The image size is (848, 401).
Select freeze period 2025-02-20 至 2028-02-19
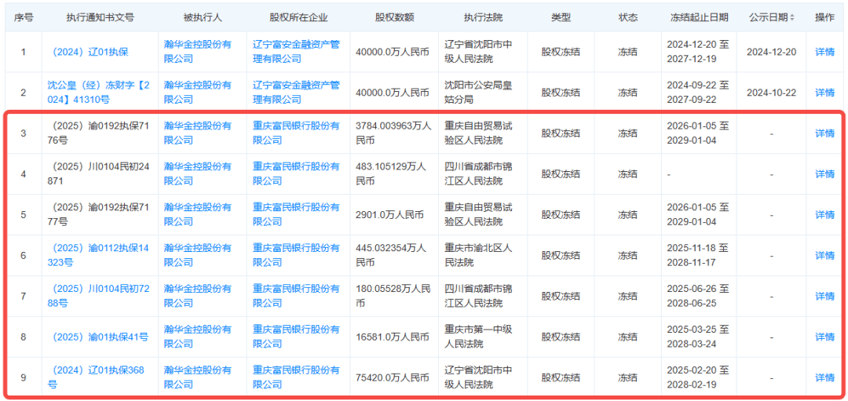tap(698, 377)
